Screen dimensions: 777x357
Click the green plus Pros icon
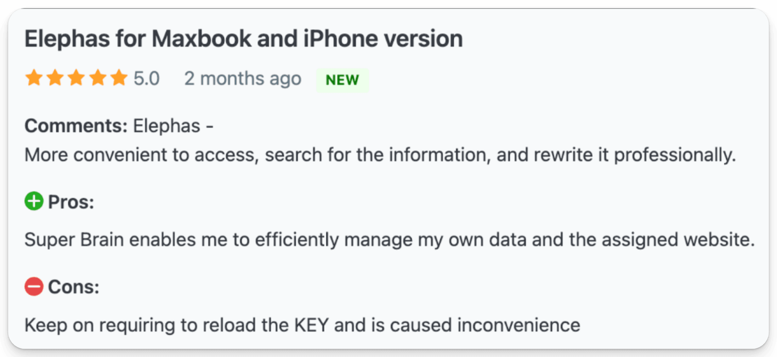coord(34,201)
